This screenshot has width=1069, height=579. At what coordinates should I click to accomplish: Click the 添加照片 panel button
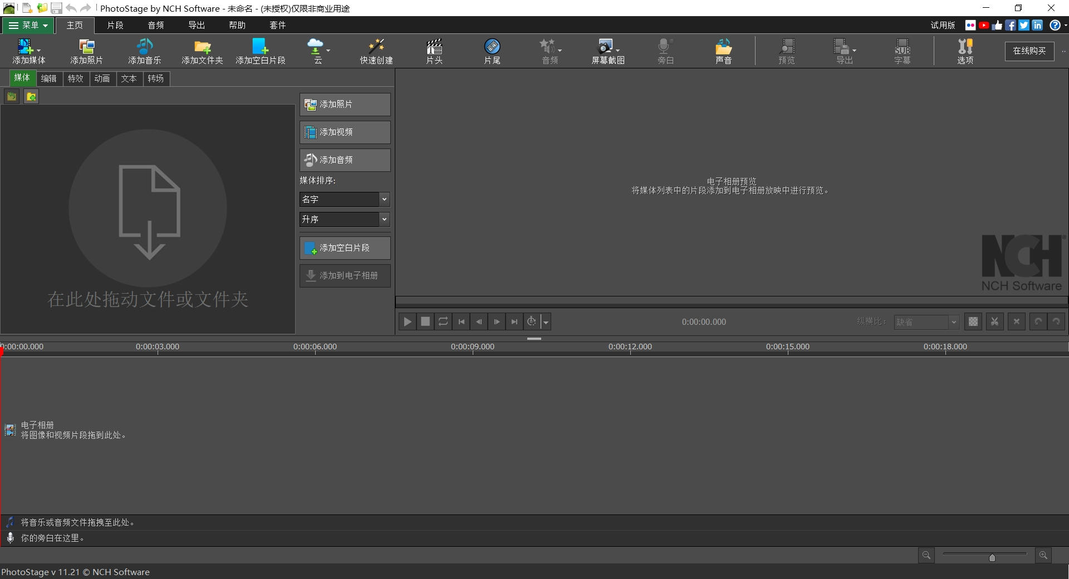(345, 105)
